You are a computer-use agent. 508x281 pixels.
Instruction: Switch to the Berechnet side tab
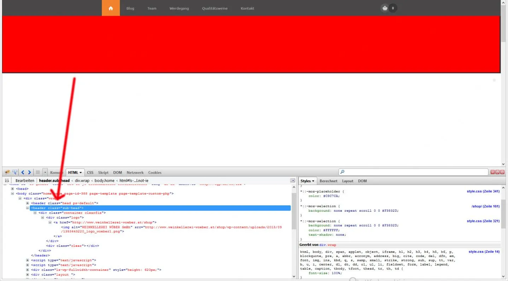[x=328, y=181]
